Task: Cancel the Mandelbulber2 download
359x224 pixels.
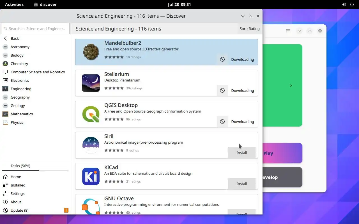Action: 222,59
